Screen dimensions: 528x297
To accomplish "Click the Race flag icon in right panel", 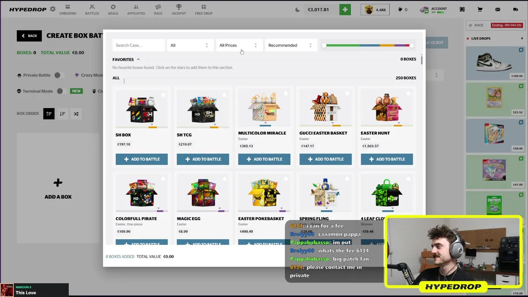I will click(x=470, y=25).
